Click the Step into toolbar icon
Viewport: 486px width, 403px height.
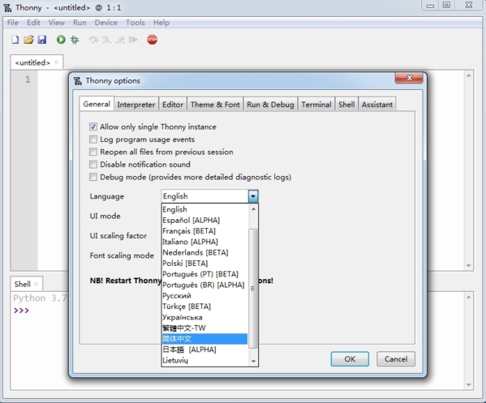pyautogui.click(x=106, y=40)
